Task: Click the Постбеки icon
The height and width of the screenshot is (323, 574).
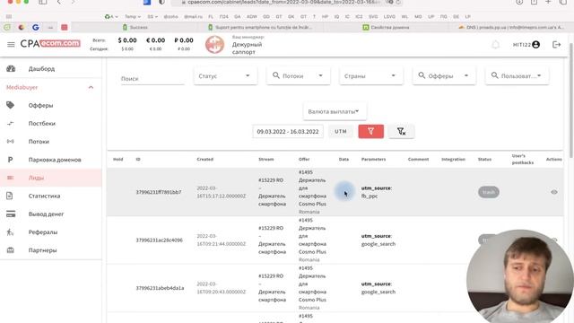Action: 10,124
